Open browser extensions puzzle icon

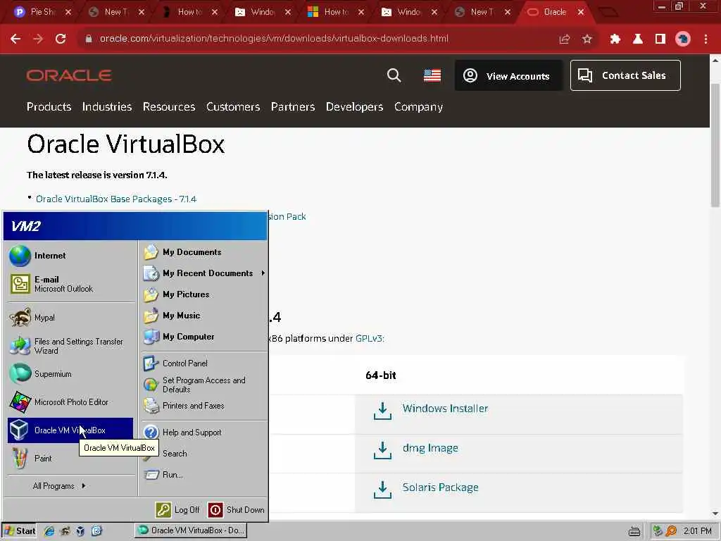615,39
